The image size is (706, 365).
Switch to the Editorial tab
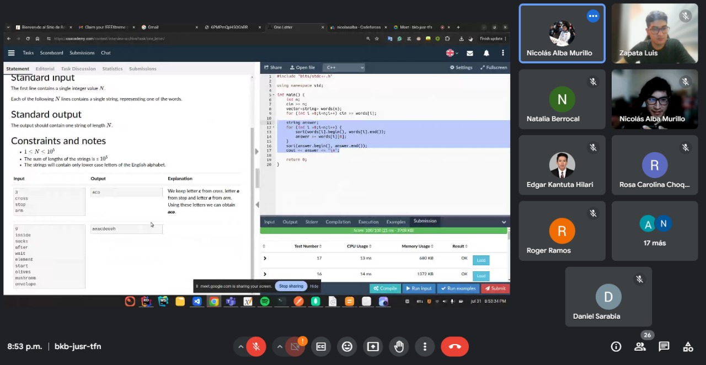pyautogui.click(x=45, y=69)
